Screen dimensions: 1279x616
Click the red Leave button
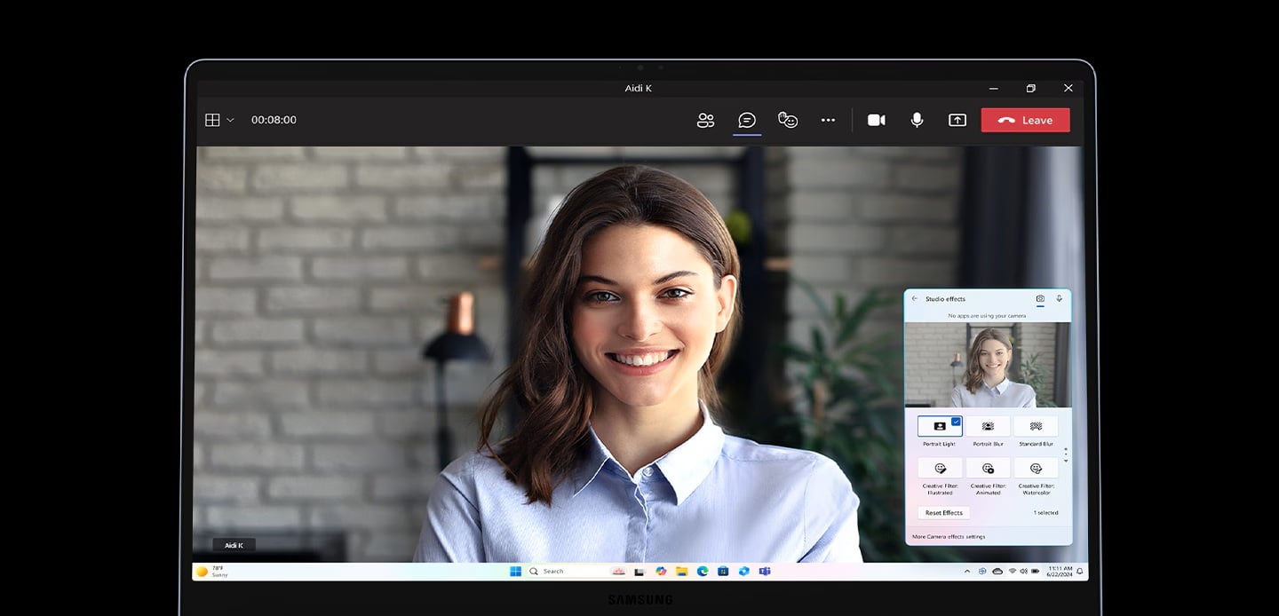point(1025,121)
